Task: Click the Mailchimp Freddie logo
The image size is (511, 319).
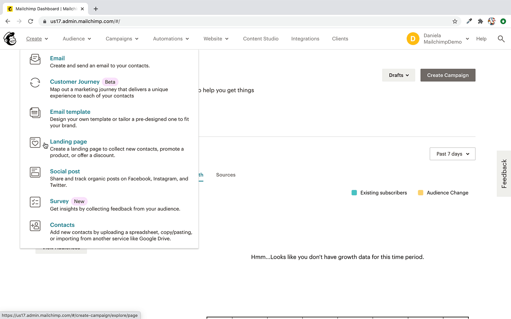Action: tap(10, 39)
